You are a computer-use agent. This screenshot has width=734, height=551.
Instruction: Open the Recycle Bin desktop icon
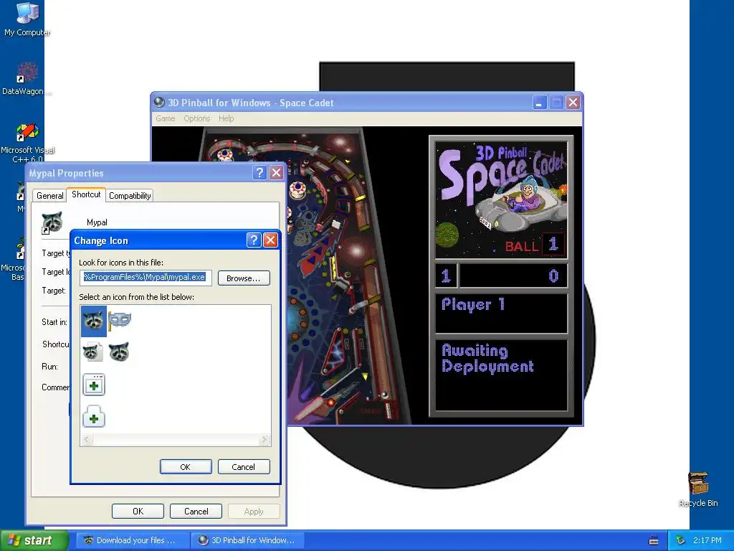[x=698, y=489]
